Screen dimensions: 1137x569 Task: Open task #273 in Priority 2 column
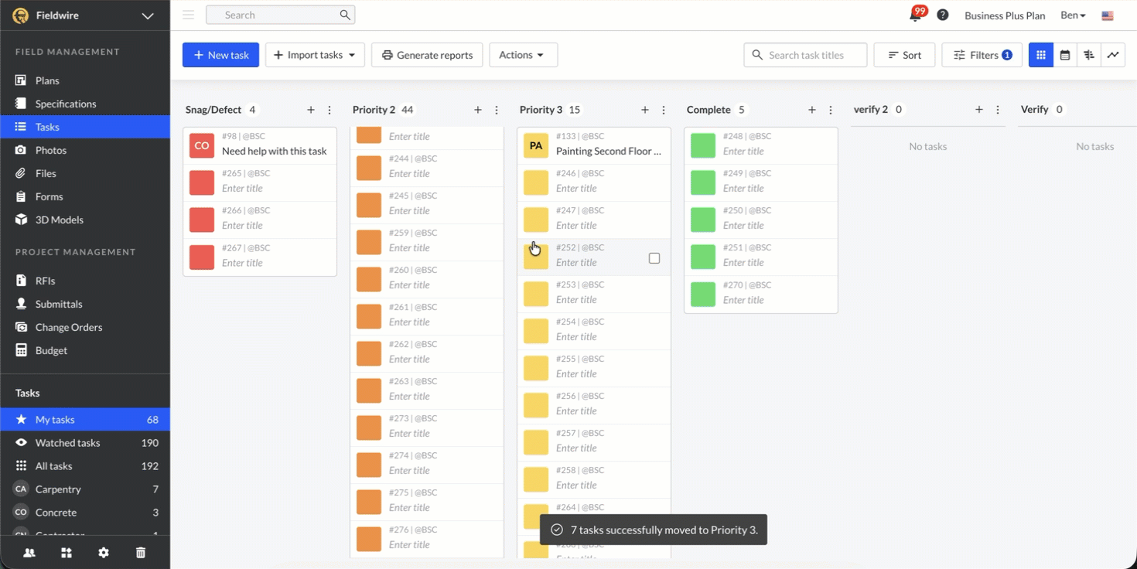coord(427,428)
